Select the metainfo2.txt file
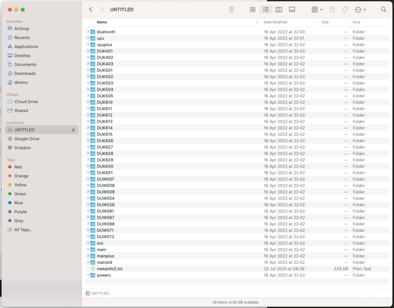The image size is (394, 308). click(x=237, y=269)
